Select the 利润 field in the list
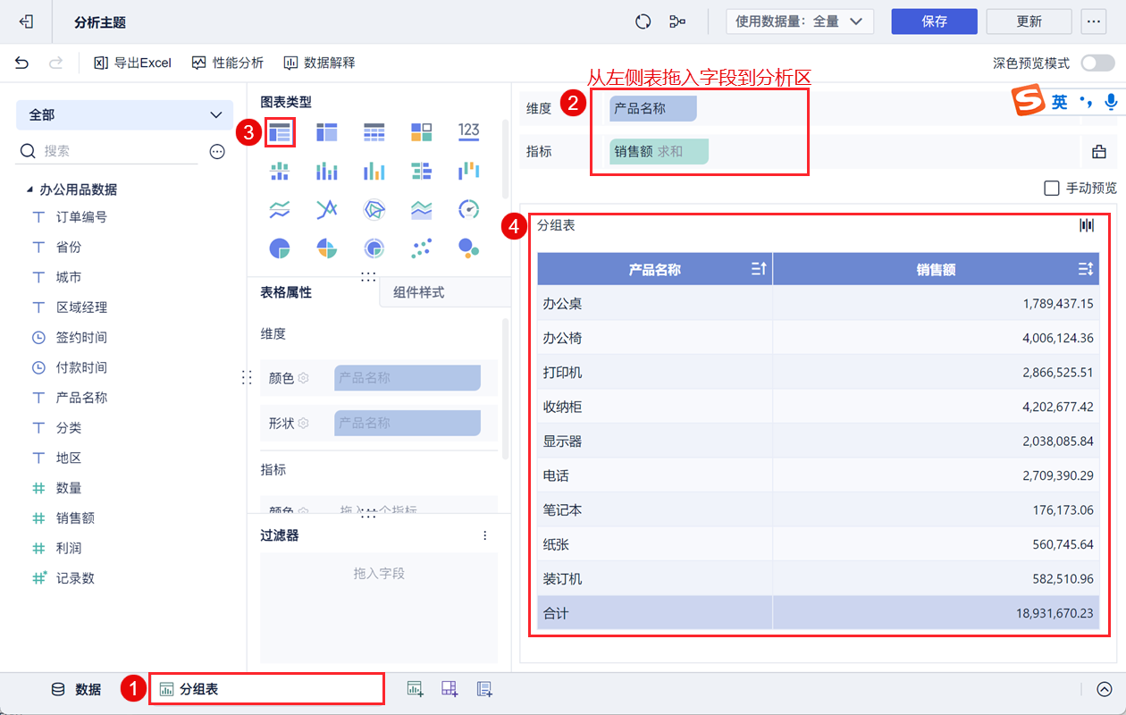Viewport: 1126px width, 715px height. [x=69, y=548]
